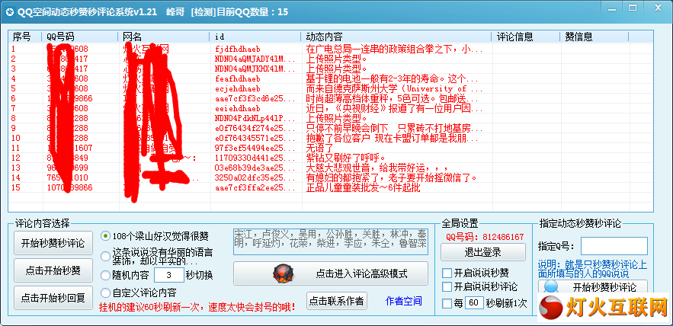Maximize the window

[633, 8]
